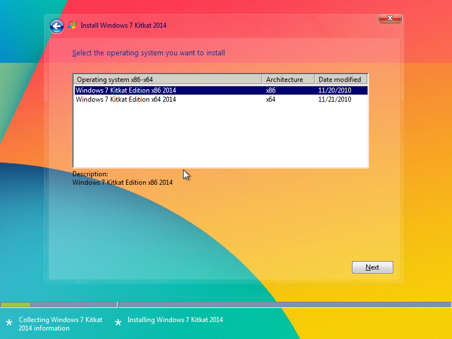This screenshot has height=339, width=452.
Task: Go back with the blue arrow button
Action: (57, 27)
